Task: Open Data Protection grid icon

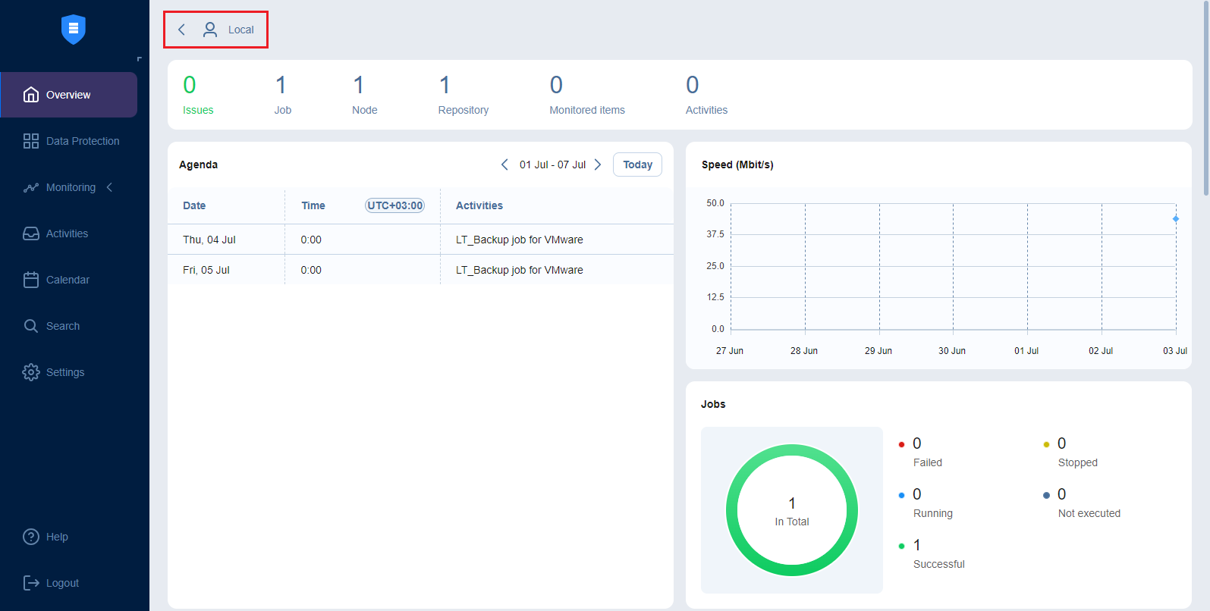Action: [31, 141]
